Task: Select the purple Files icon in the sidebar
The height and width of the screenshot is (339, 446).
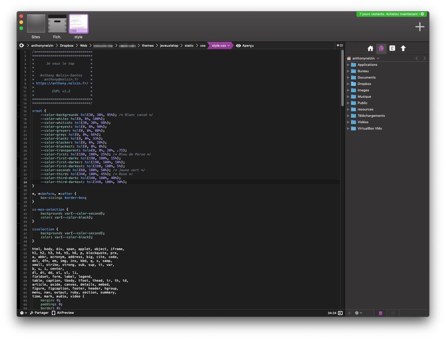Action: click(x=381, y=48)
